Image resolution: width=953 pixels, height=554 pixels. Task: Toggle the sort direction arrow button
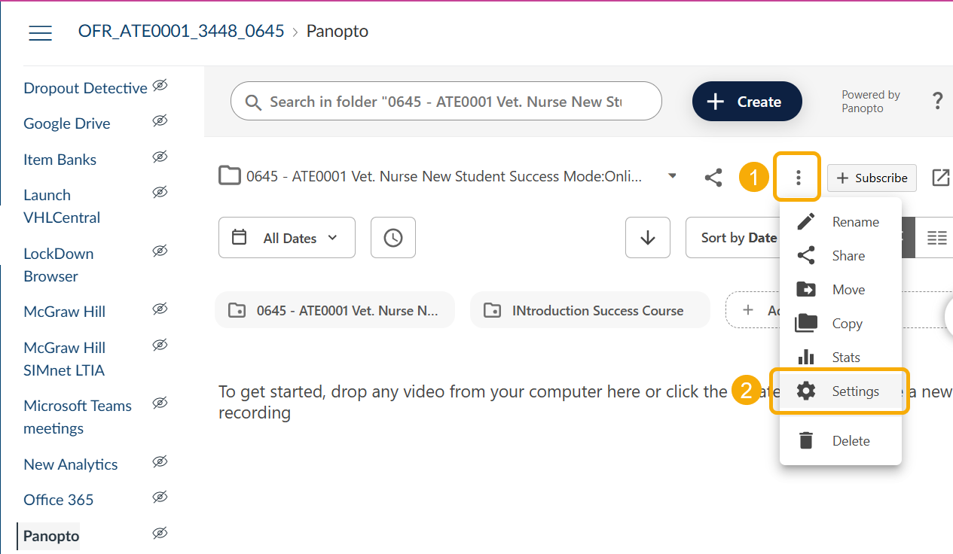pos(648,238)
